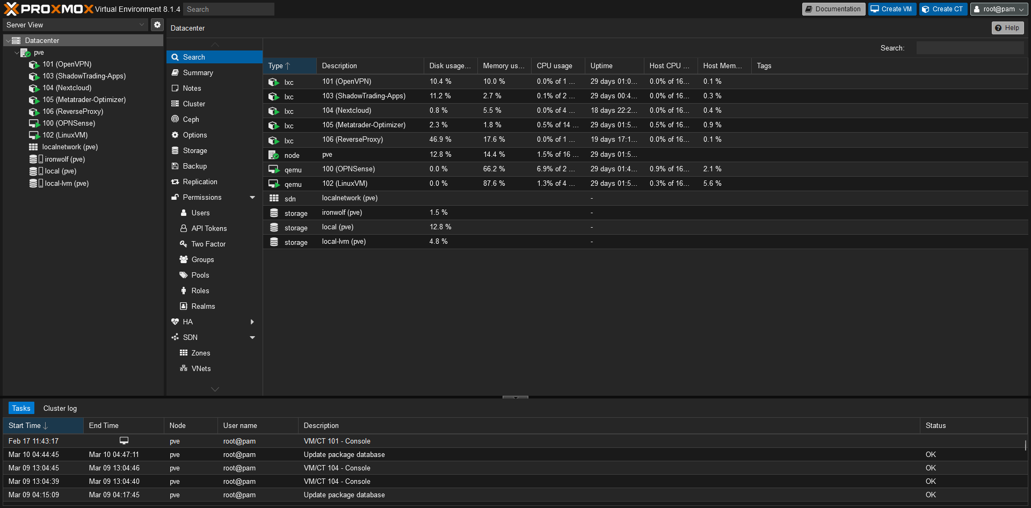This screenshot has height=508, width=1031.
Task: Sort by the Type column header
Action: coord(289,66)
